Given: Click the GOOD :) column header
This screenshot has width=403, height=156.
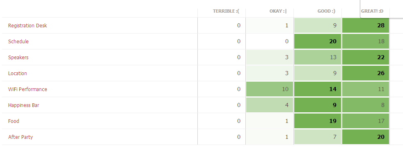Looking at the screenshot, I should (x=326, y=11).
